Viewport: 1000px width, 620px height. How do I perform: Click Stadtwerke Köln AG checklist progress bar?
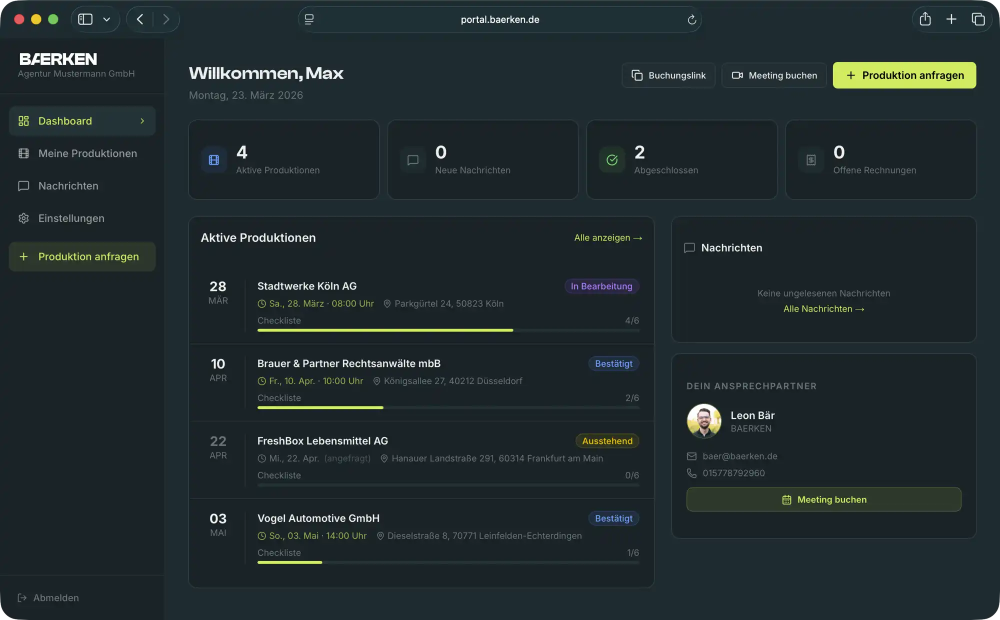447,330
